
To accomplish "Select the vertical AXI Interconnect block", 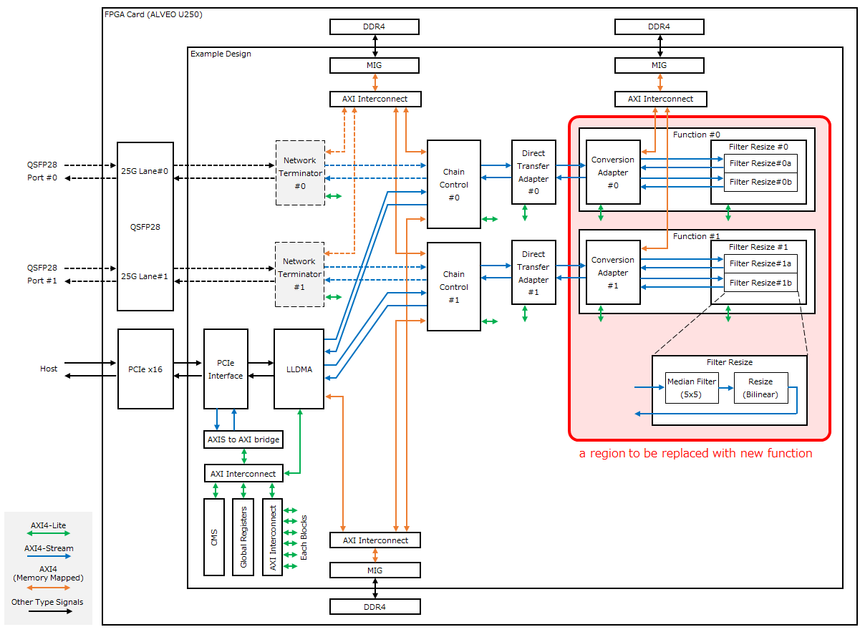I will (x=272, y=537).
